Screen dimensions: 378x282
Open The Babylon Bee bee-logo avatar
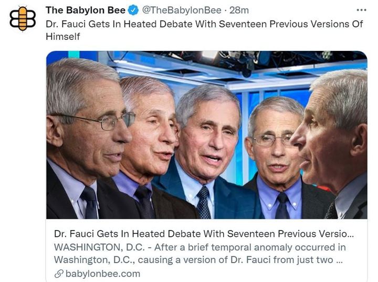(23, 18)
